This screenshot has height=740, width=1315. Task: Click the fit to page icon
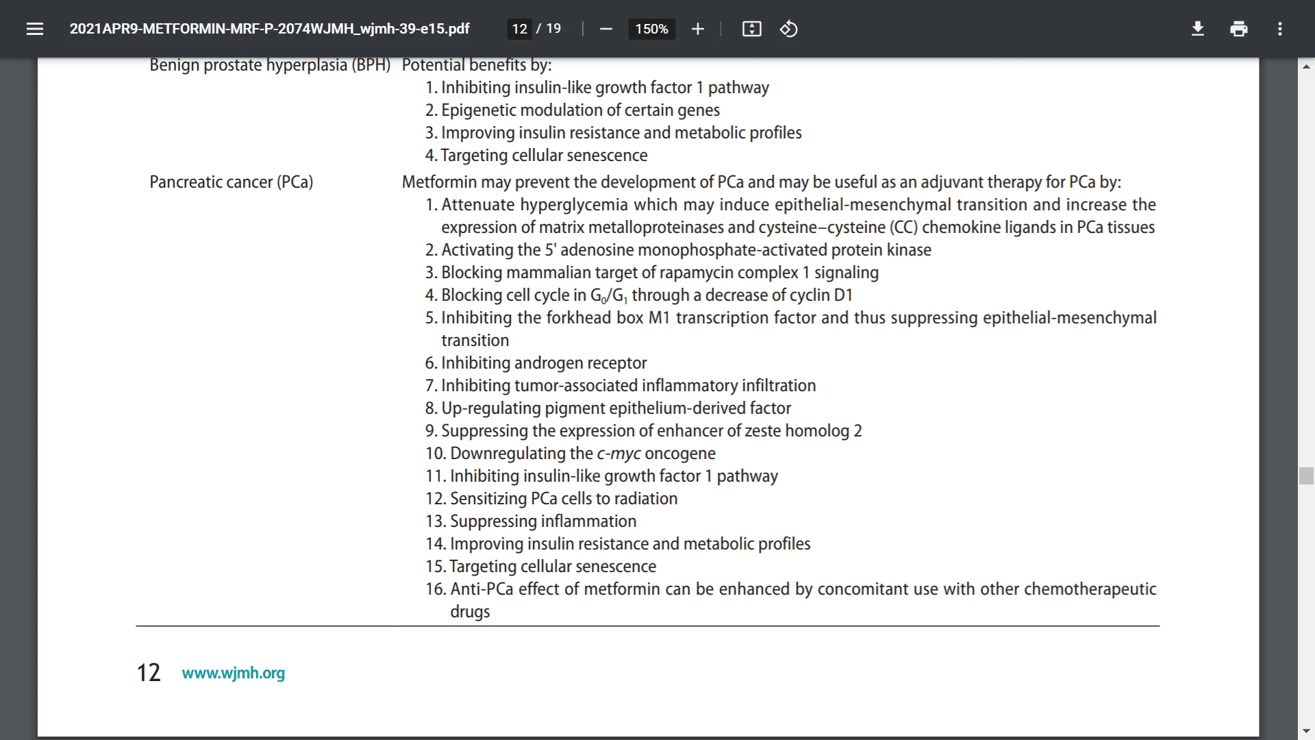click(x=751, y=29)
